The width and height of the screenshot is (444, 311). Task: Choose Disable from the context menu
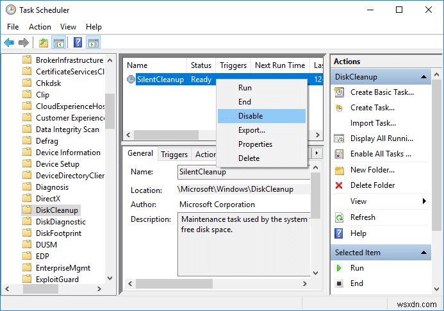point(261,116)
